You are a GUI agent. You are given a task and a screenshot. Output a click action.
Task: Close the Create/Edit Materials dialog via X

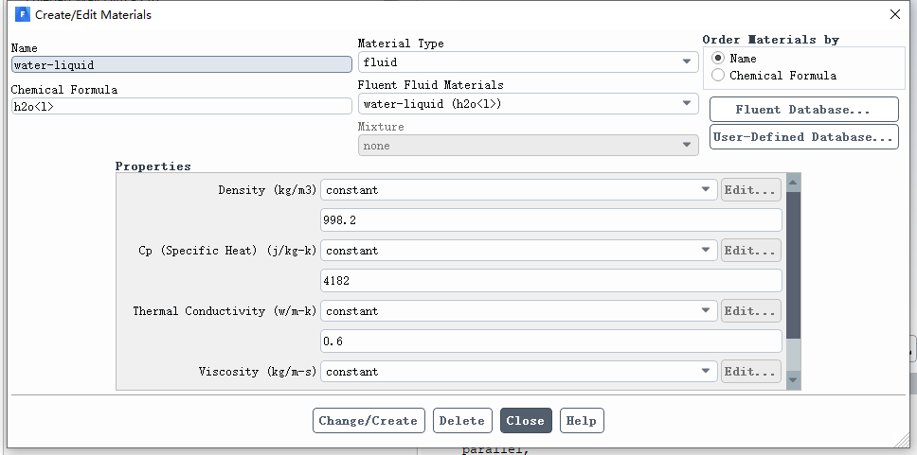click(895, 14)
